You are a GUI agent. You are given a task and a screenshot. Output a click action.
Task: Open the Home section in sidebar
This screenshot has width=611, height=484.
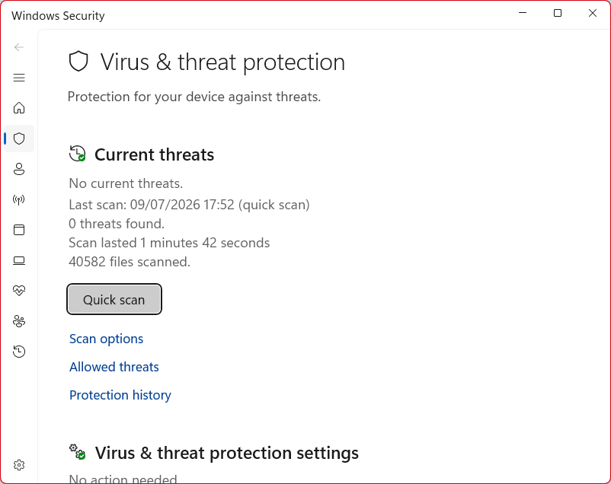click(x=19, y=108)
